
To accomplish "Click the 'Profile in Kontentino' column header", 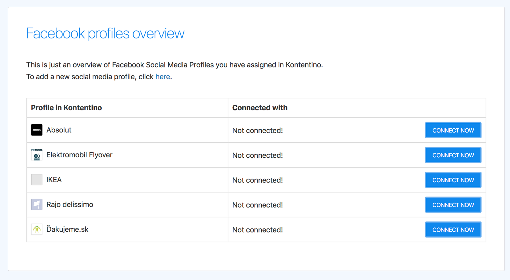I will [x=66, y=108].
